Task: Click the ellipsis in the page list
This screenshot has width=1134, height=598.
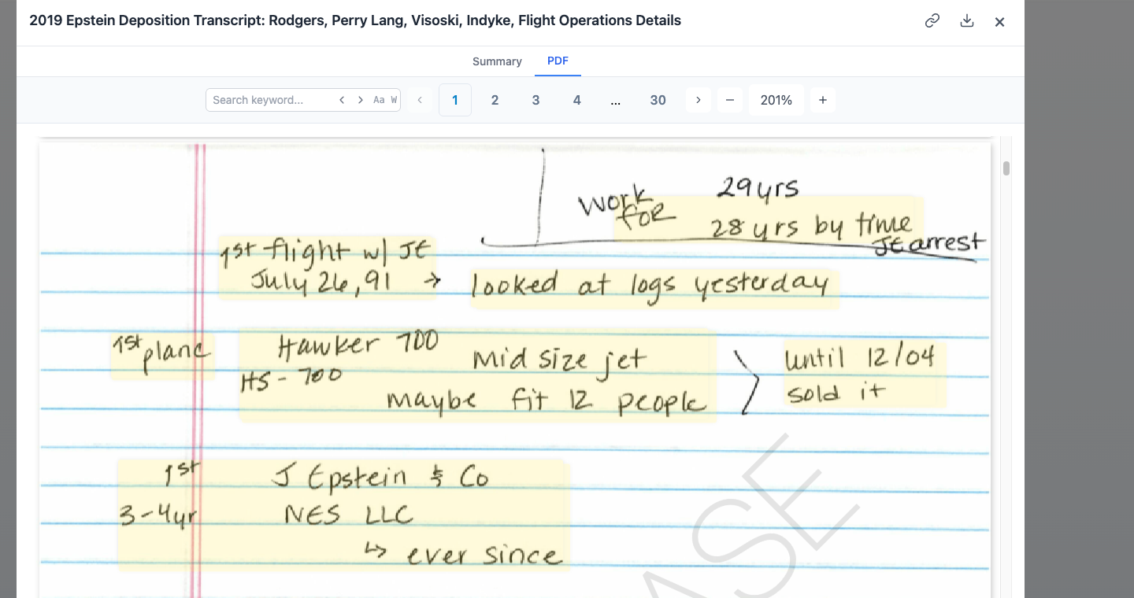Action: point(616,100)
